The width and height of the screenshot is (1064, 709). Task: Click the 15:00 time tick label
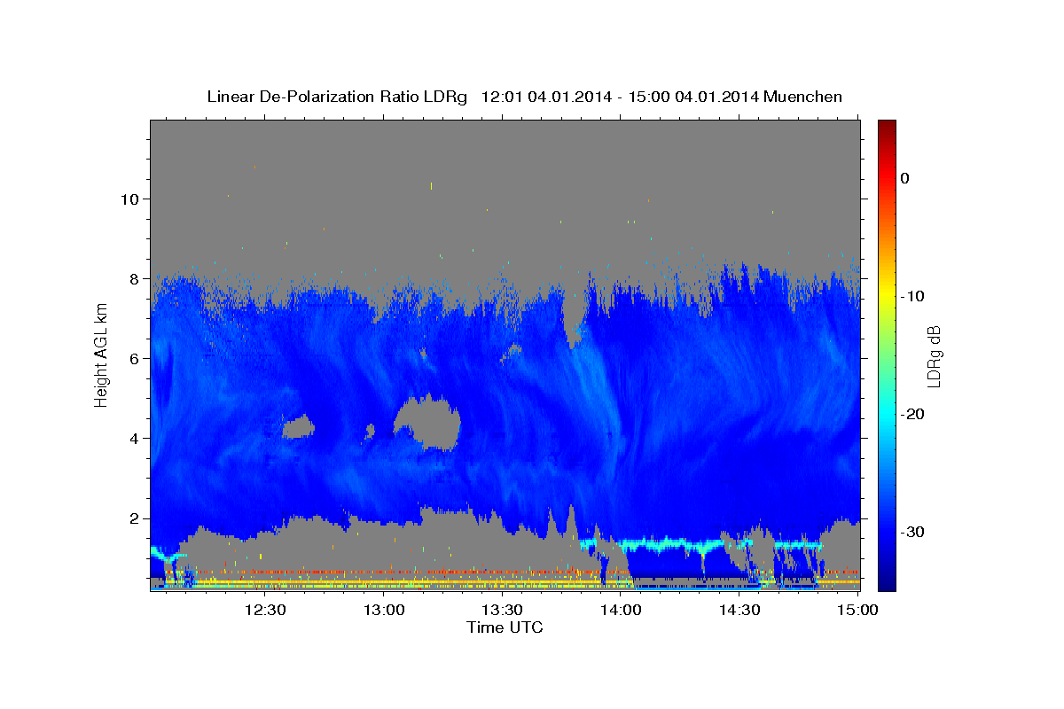(857, 610)
